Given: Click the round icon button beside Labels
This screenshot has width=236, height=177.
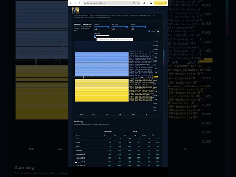Looking at the screenshot, I should [x=158, y=31].
